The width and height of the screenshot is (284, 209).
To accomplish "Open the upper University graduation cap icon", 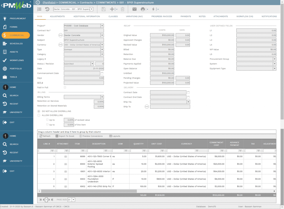I will [x=5, y=112].
